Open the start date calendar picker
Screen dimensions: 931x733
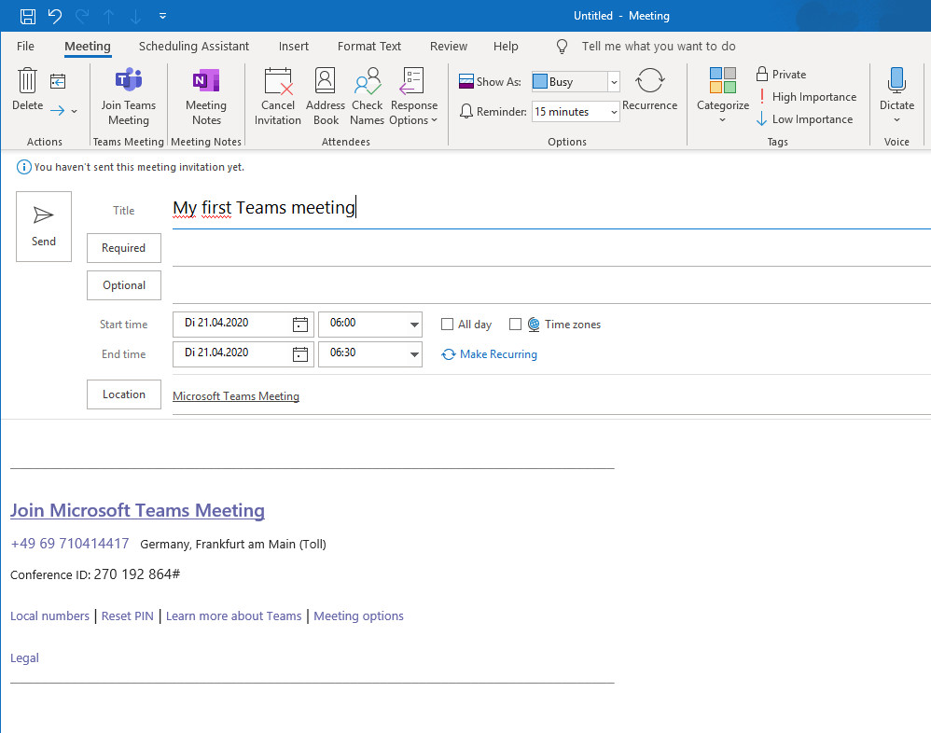point(300,324)
